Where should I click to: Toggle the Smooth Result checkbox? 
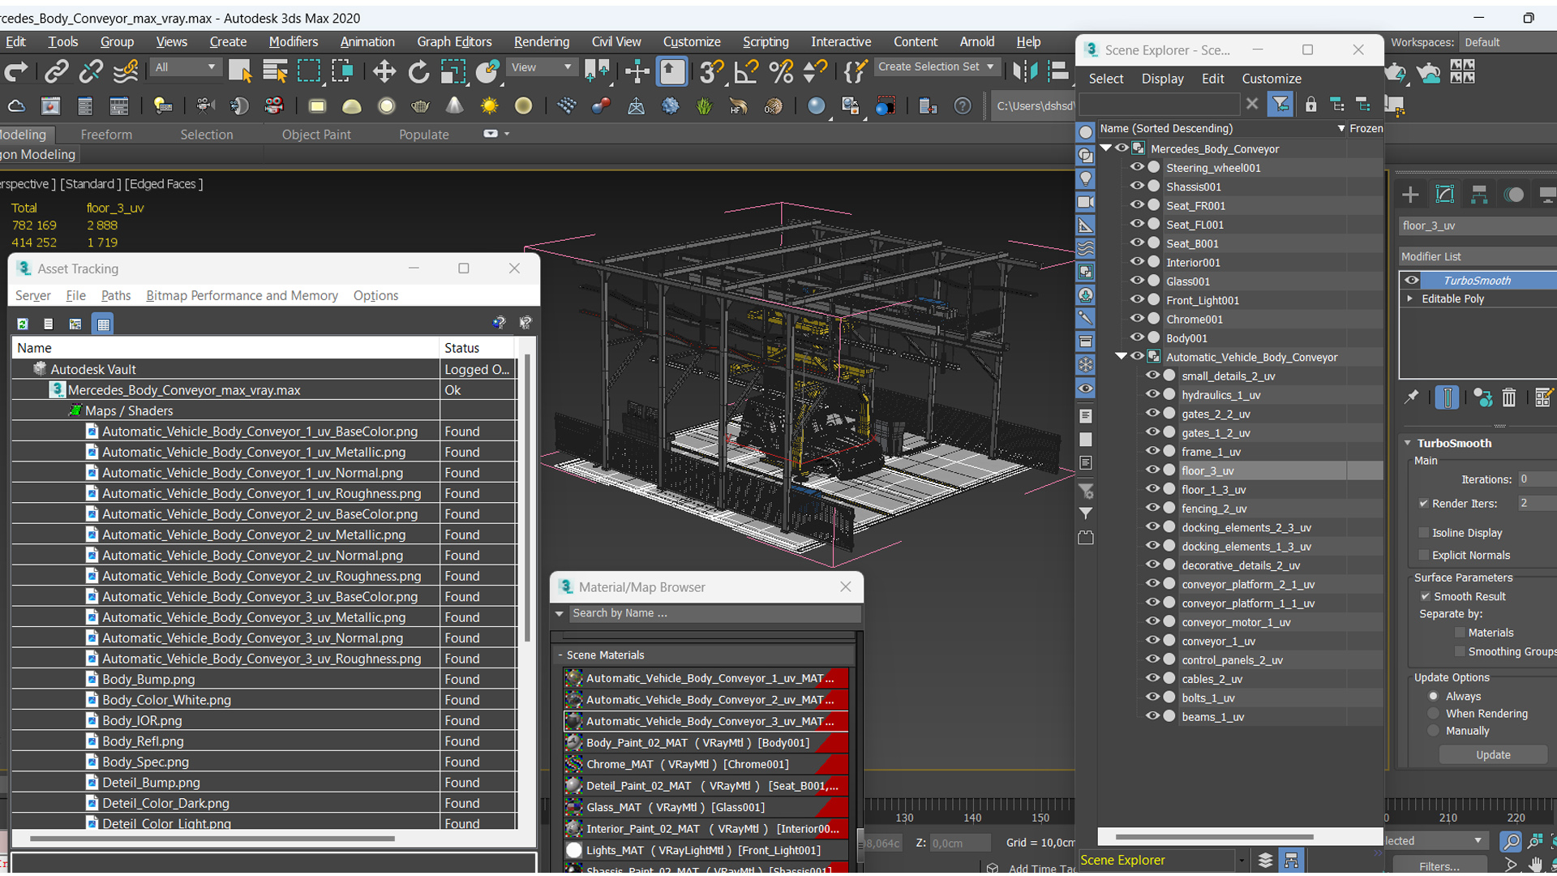click(1425, 596)
